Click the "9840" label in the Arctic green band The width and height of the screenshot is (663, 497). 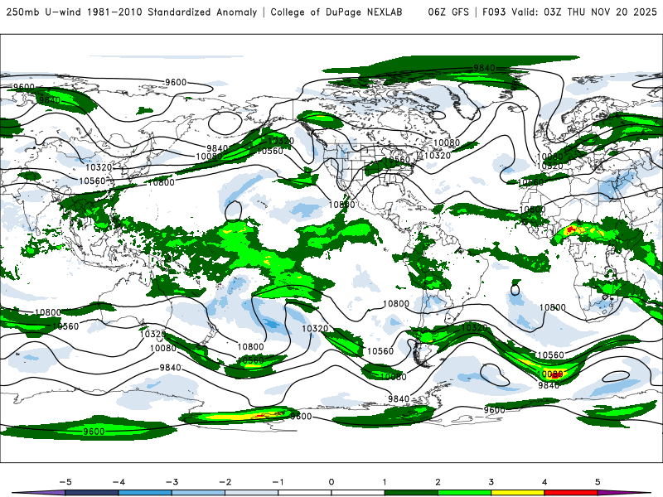point(484,68)
